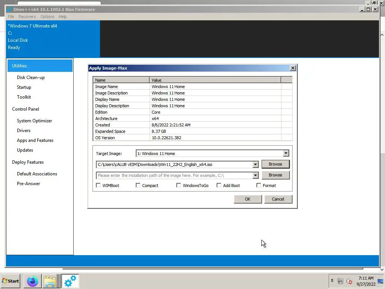Open Disk Clean-up in the sidebar
This screenshot has width=385, height=289.
[31, 78]
